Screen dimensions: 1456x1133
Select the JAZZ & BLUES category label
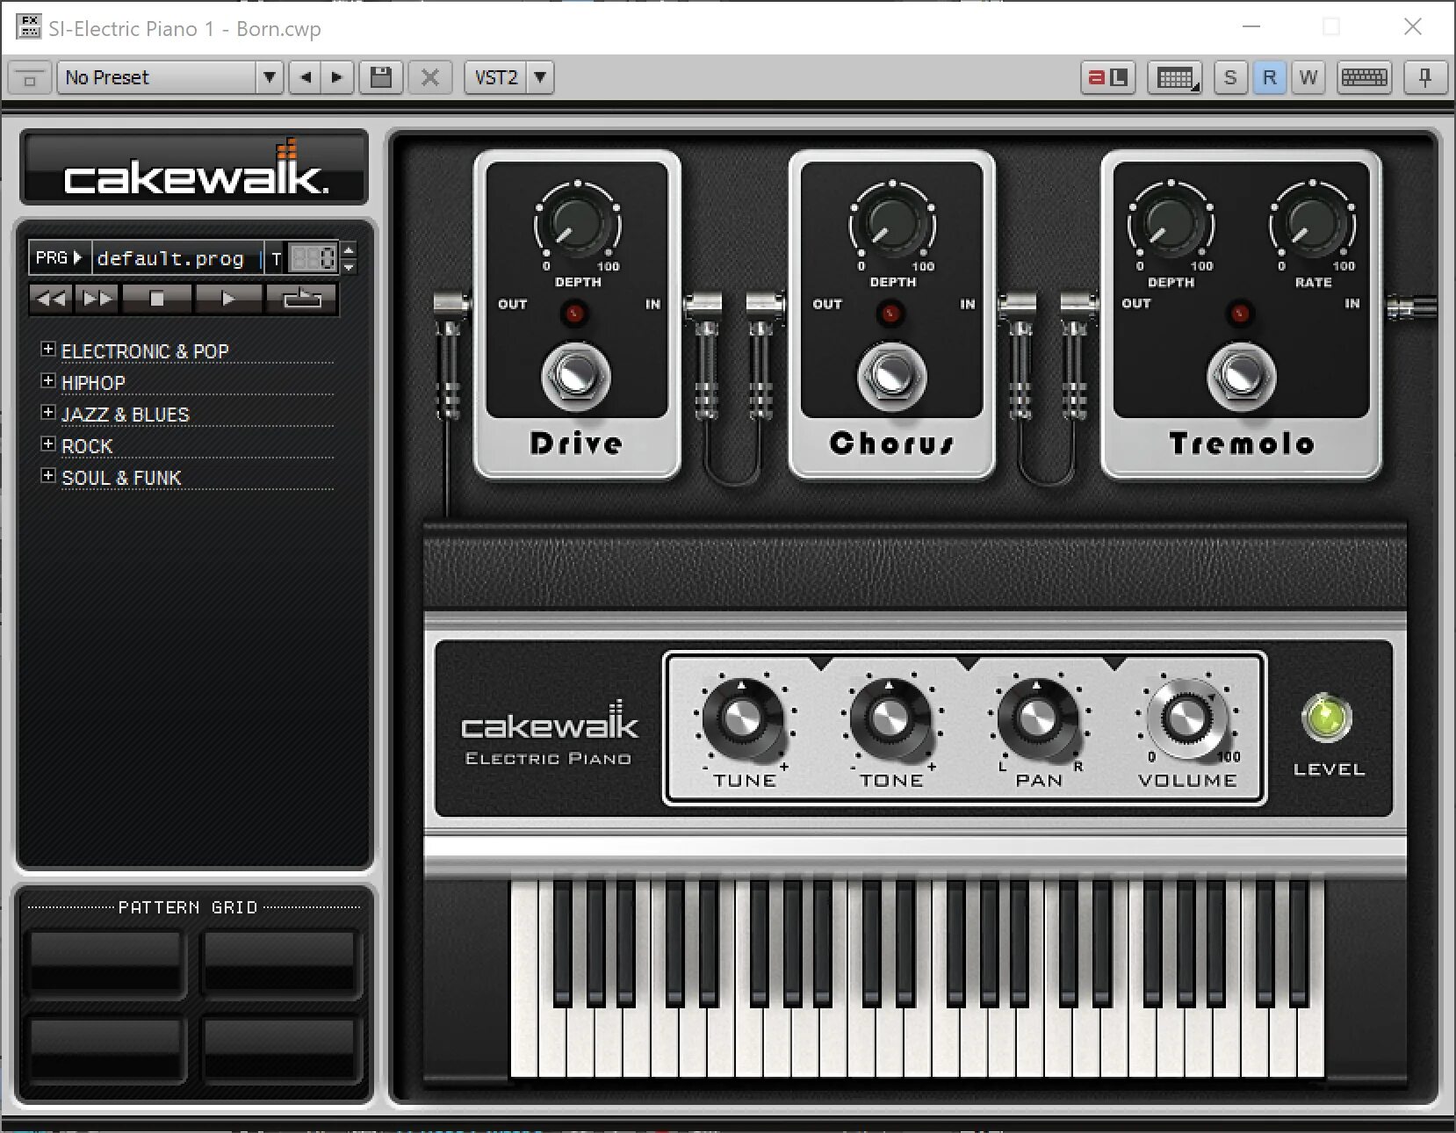click(x=126, y=415)
